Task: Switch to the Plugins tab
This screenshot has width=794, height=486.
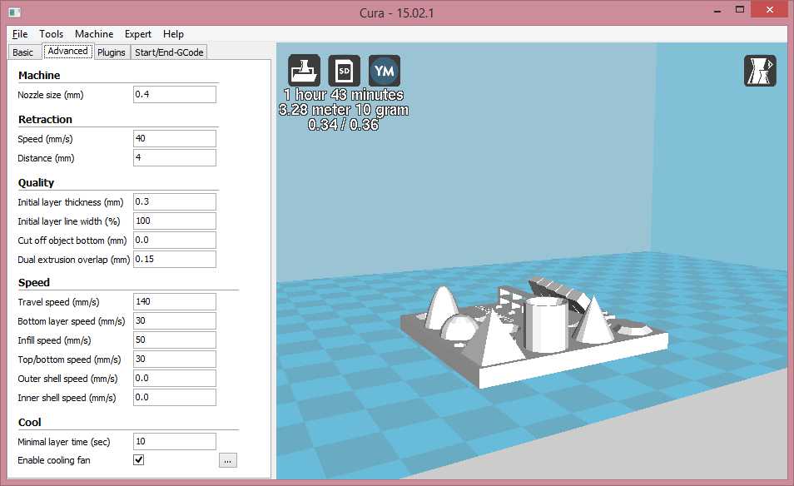Action: 111,52
